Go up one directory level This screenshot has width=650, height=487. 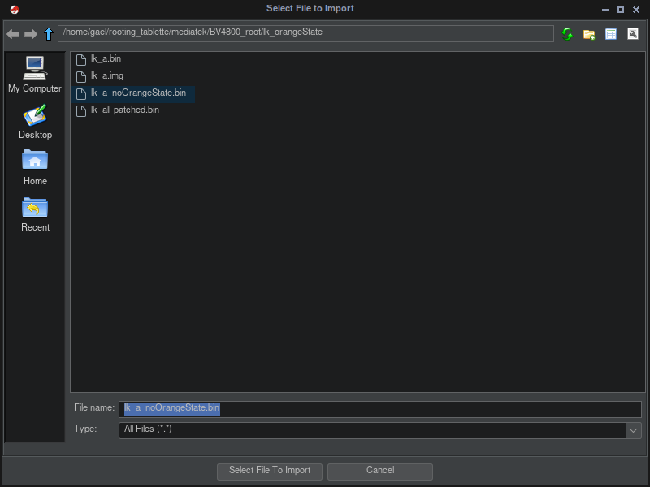48,34
